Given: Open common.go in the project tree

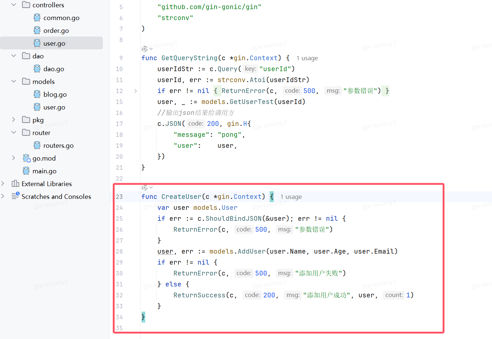Looking at the screenshot, I should 61,18.
